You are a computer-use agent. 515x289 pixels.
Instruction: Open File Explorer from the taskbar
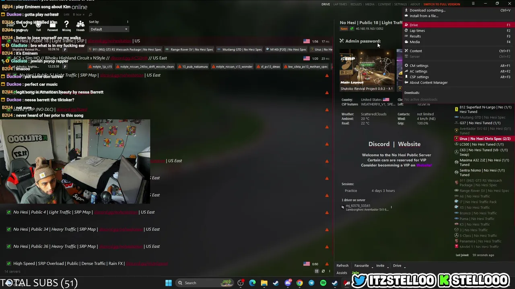pyautogui.click(x=264, y=283)
